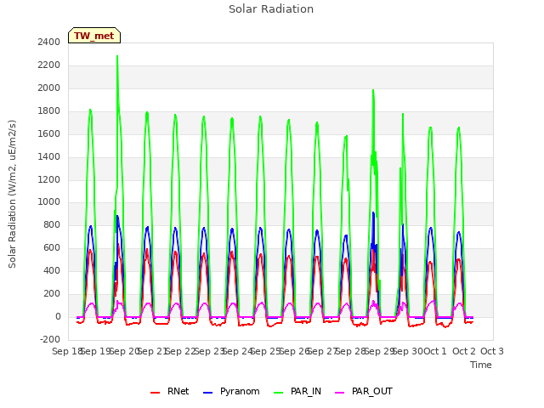Viewport: 544px width, 408px height.
Task: Click the TW_met annotation label
Action: click(x=94, y=36)
